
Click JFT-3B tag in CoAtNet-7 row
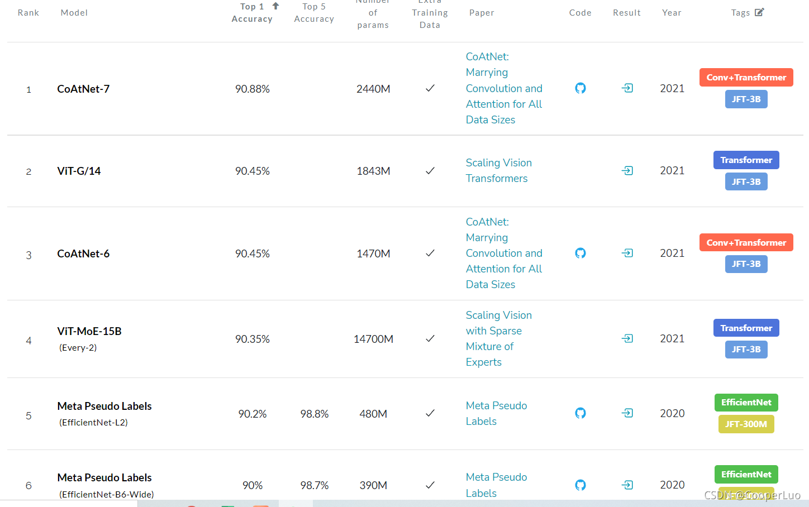pyautogui.click(x=746, y=99)
